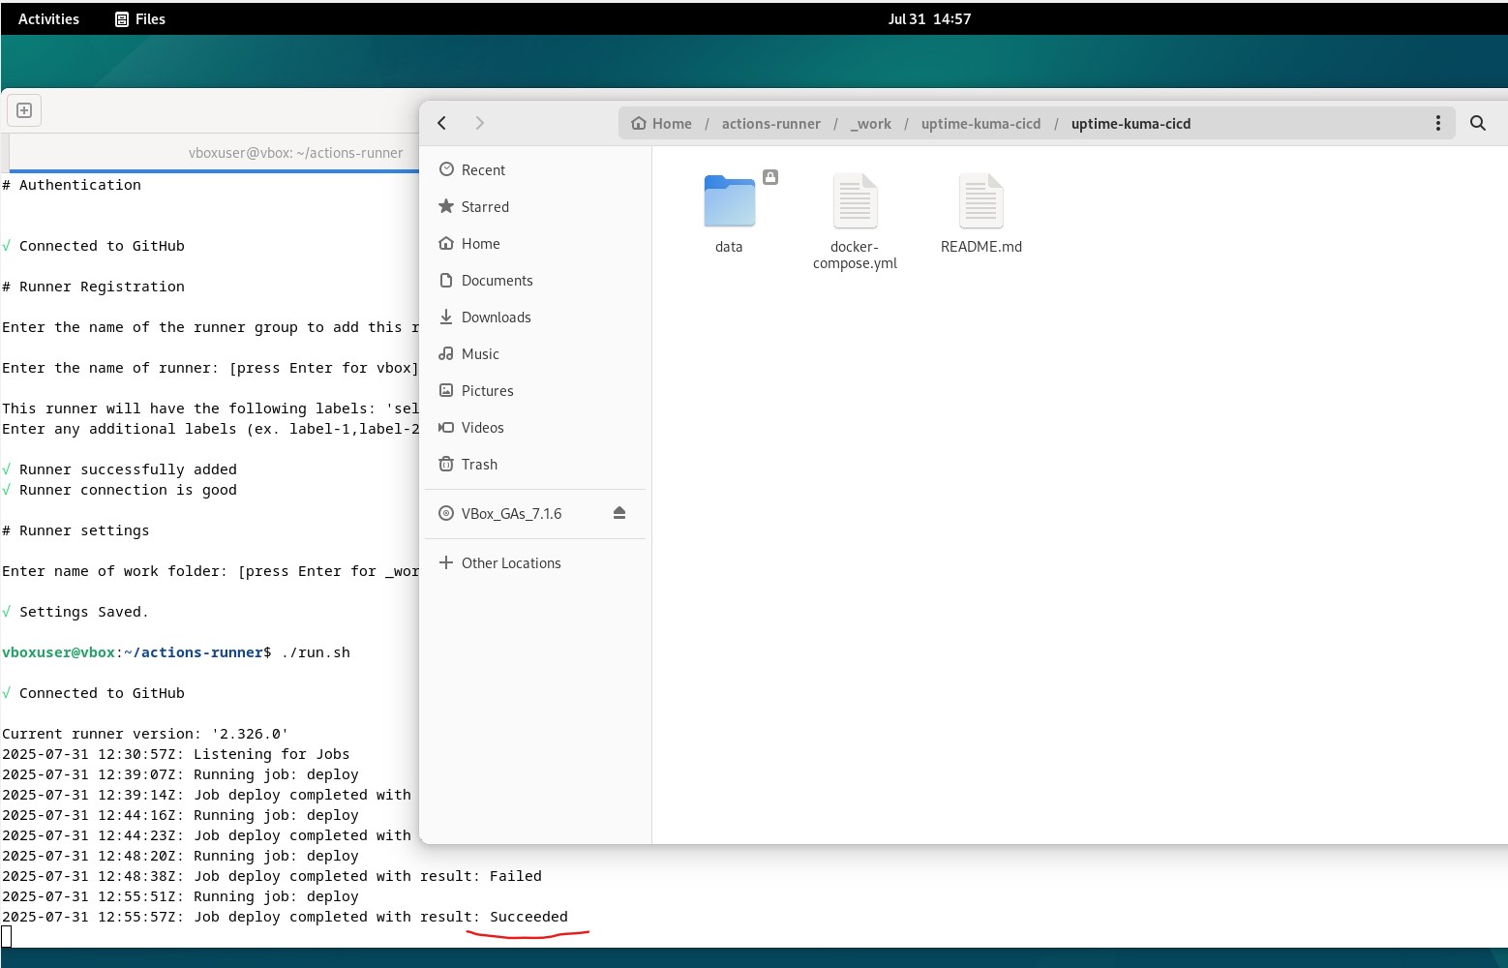Click the forward navigation arrow
The image size is (1508, 968).
pyautogui.click(x=479, y=123)
